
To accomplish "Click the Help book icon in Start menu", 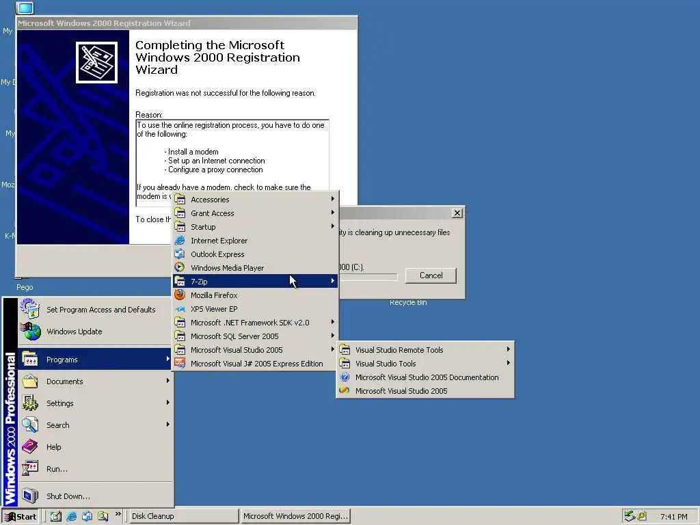I will pos(30,447).
